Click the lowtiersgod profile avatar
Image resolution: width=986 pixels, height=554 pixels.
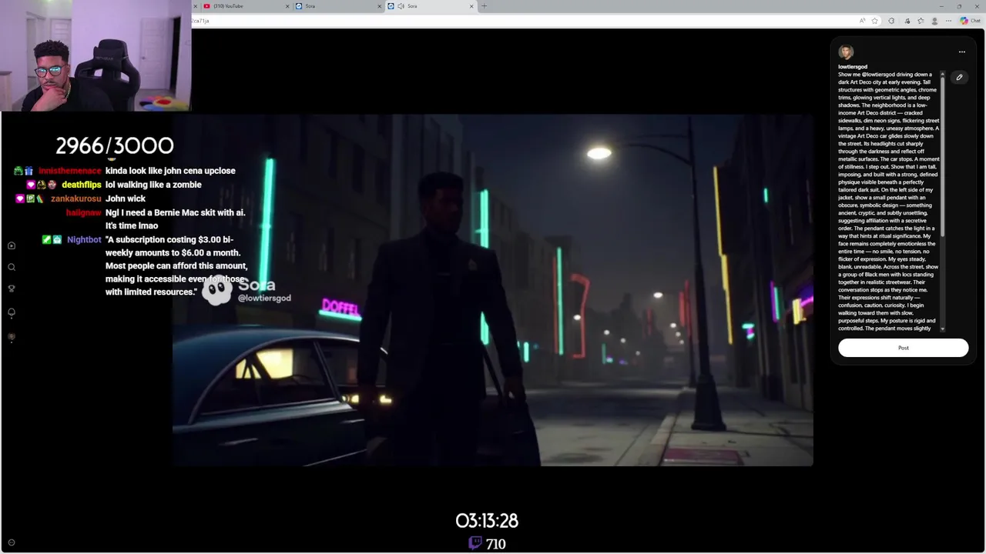point(846,52)
